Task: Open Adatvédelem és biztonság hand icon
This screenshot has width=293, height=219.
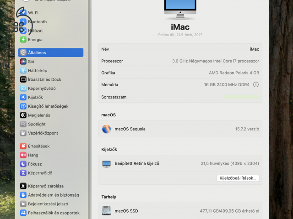Action: click(x=23, y=195)
